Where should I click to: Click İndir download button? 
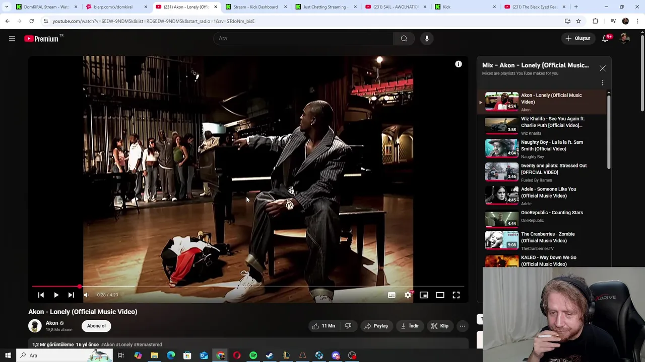click(410, 326)
